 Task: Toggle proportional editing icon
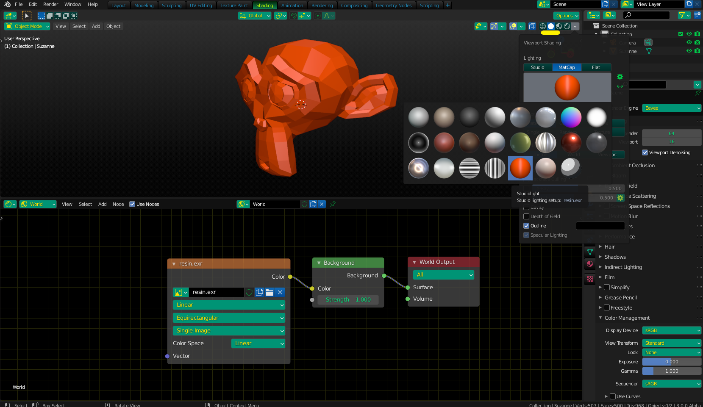317,16
